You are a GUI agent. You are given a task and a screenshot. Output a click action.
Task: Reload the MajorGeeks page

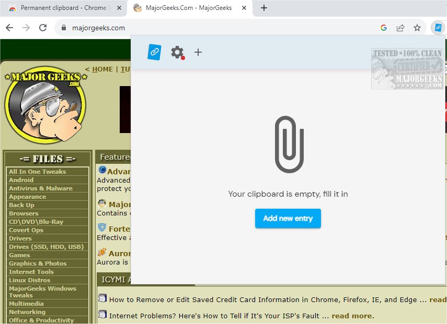click(x=43, y=28)
